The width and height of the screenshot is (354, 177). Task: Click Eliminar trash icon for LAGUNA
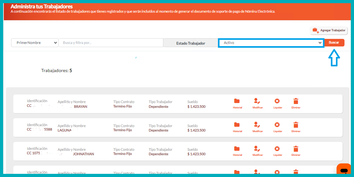[x=296, y=125]
